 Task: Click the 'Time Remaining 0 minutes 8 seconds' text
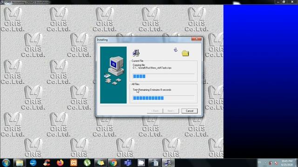(152, 90)
